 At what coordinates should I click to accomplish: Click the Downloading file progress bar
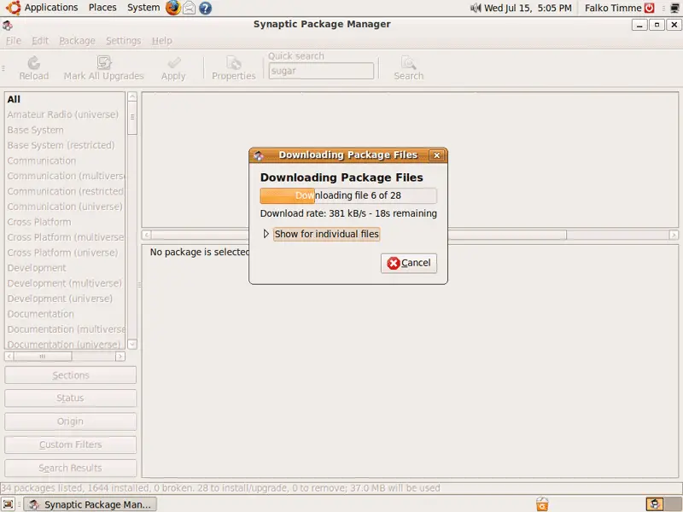[348, 195]
